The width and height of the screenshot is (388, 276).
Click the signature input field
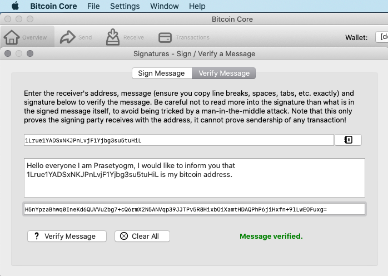click(x=195, y=209)
